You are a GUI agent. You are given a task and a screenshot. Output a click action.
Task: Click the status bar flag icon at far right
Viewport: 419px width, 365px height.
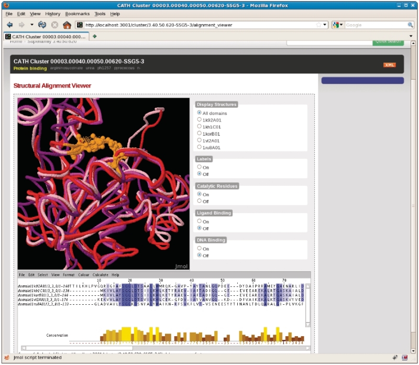click(404, 358)
